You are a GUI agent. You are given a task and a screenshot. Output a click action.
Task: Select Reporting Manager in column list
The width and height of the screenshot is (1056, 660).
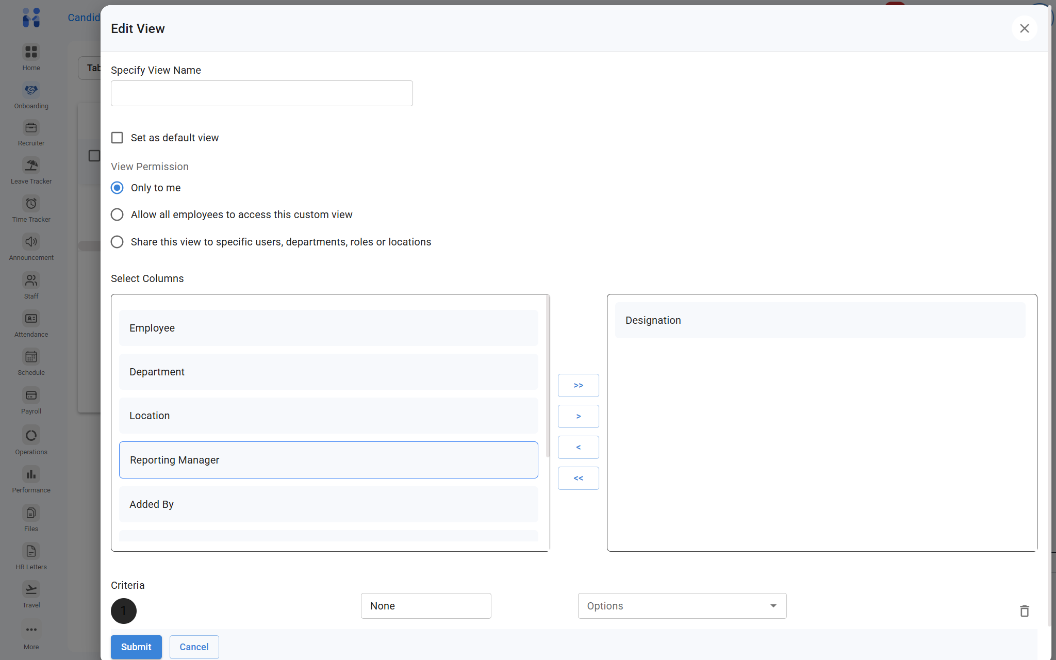[x=328, y=460]
